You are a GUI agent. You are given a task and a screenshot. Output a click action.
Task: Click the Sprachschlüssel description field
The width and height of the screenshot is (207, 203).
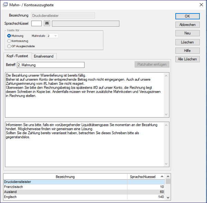(86, 24)
